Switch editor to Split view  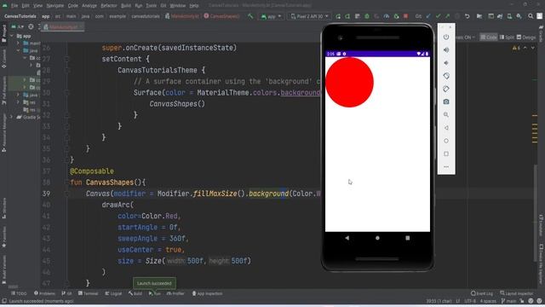[x=507, y=38]
